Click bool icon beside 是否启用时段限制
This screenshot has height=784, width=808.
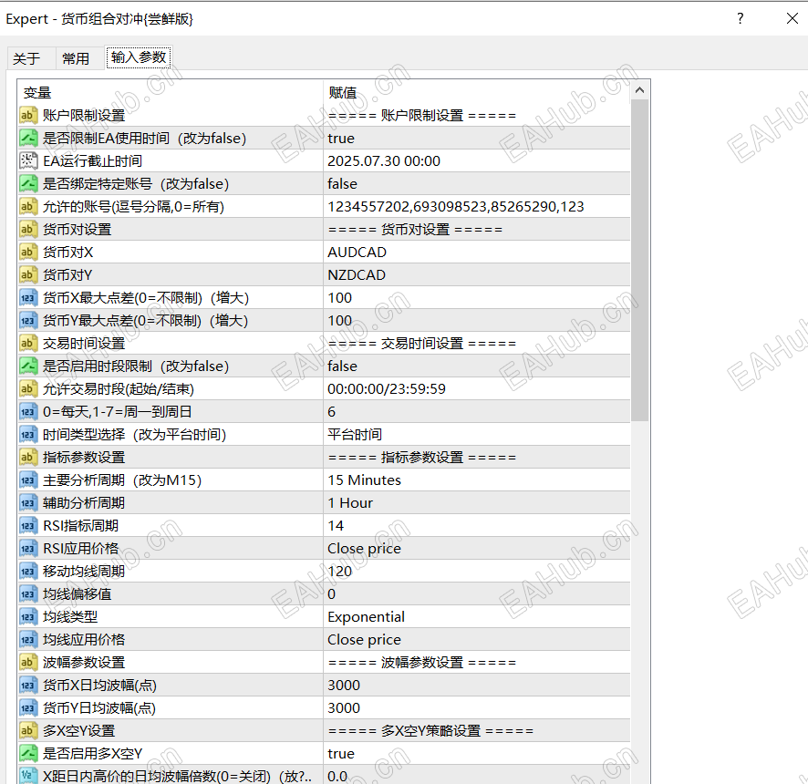point(28,366)
